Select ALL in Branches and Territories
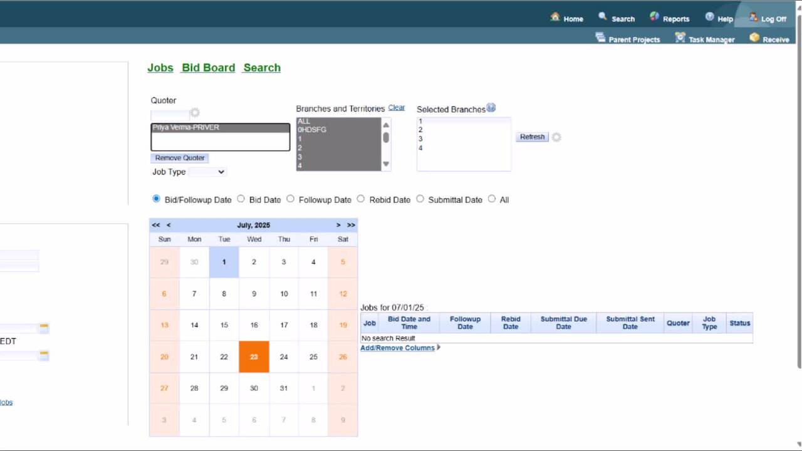802x451 pixels. pyautogui.click(x=338, y=121)
